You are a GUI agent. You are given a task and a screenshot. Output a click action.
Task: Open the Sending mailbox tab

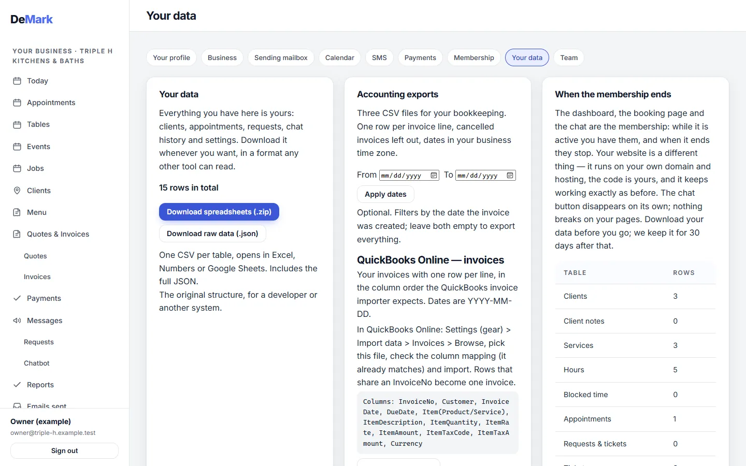click(281, 57)
